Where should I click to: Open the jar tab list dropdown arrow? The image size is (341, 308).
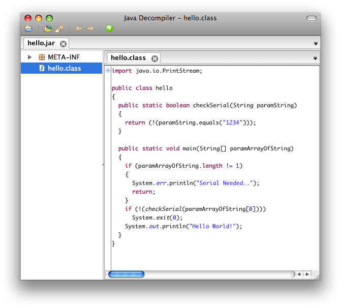(316, 44)
